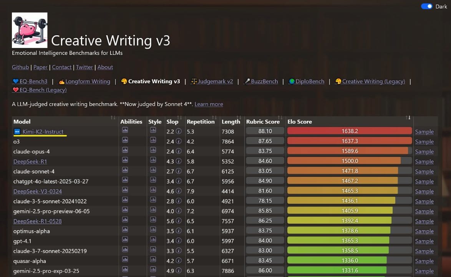Screen dimensions: 451x277
Task: Click Slop info icon for DeepSeek-V3-0324
Action: point(179,191)
